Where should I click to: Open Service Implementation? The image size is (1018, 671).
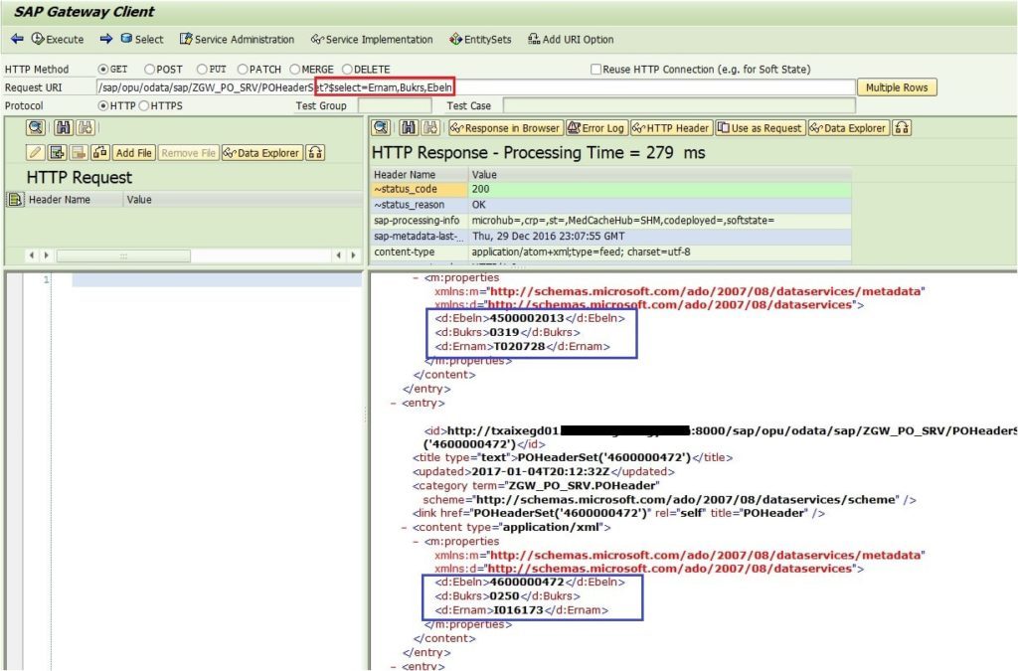[x=372, y=39]
